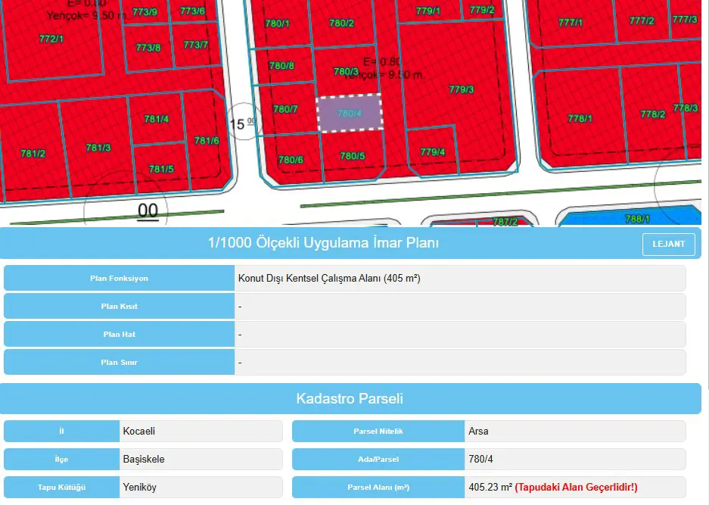Select the 'Başiskele' district value
Viewport: 709px width, 505px height.
pyautogui.click(x=144, y=460)
